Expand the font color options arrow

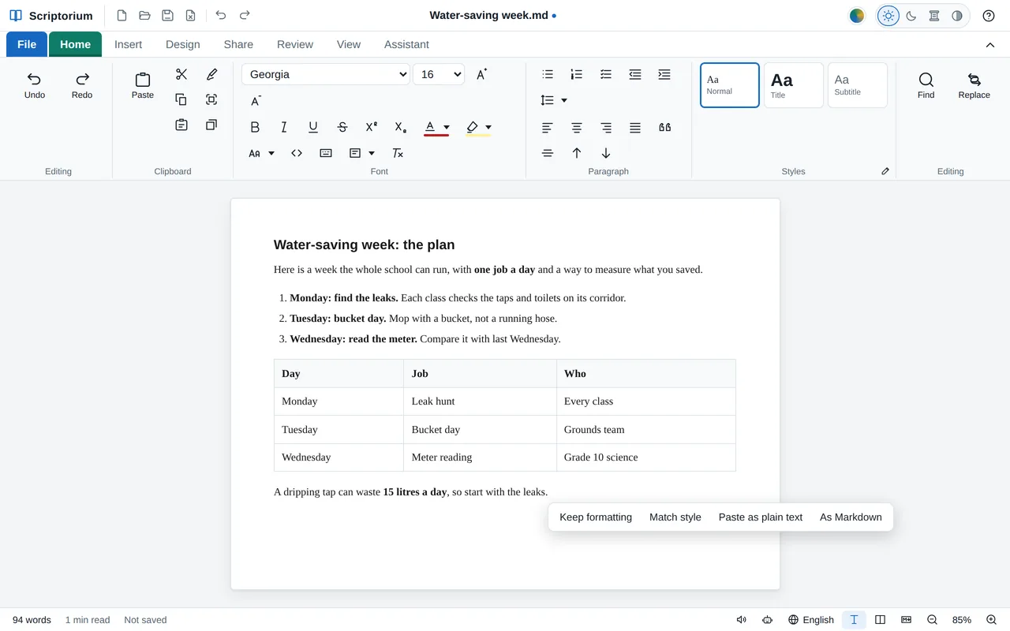tap(447, 127)
